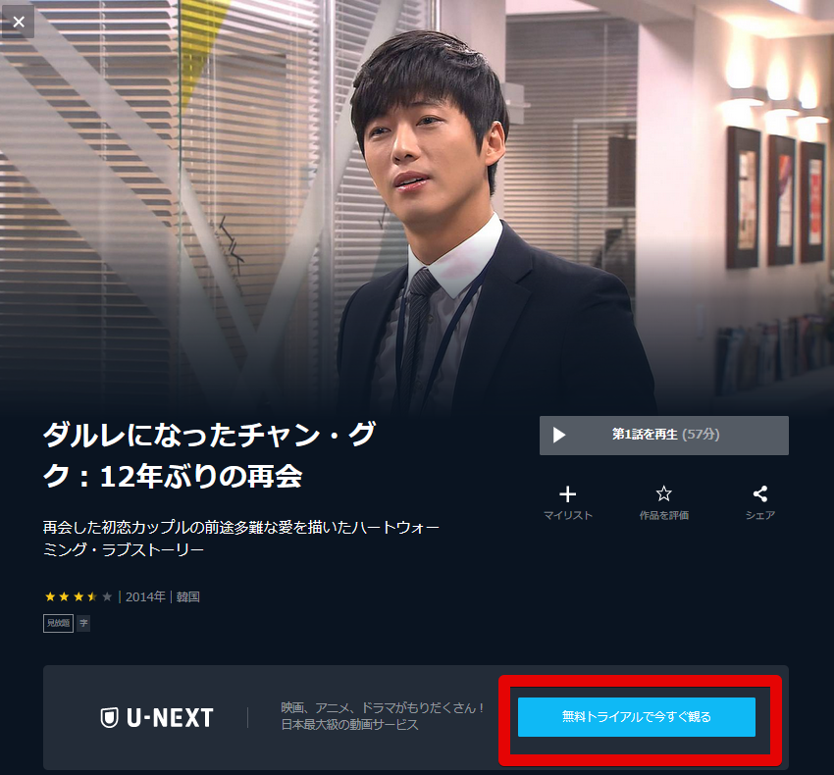Click the play triangle icon
The height and width of the screenshot is (775, 834).
tap(558, 436)
